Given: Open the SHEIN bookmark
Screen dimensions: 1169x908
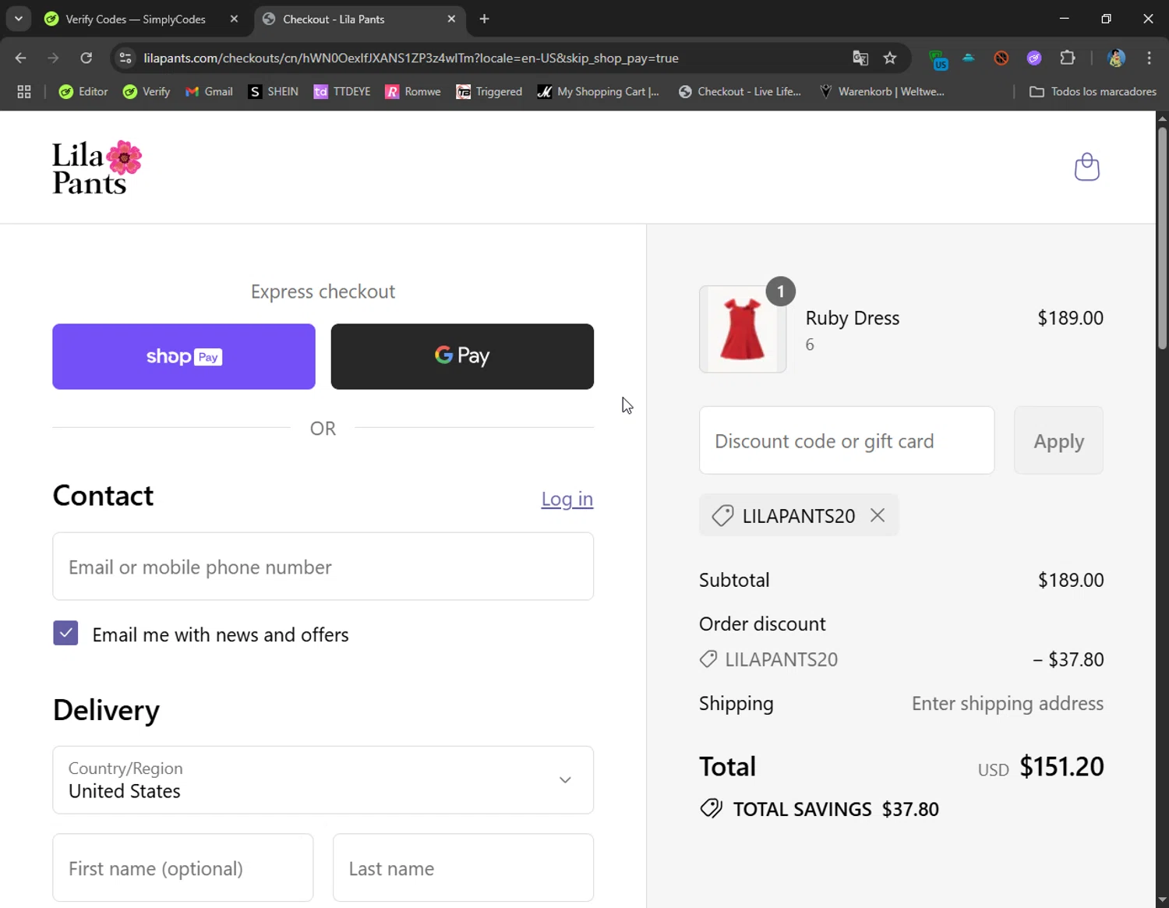Looking at the screenshot, I should pyautogui.click(x=273, y=91).
